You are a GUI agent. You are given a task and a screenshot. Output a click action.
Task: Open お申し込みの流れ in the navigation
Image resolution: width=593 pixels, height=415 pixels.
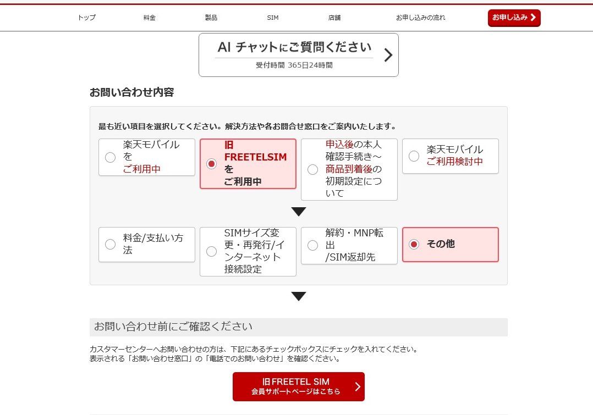click(x=420, y=18)
